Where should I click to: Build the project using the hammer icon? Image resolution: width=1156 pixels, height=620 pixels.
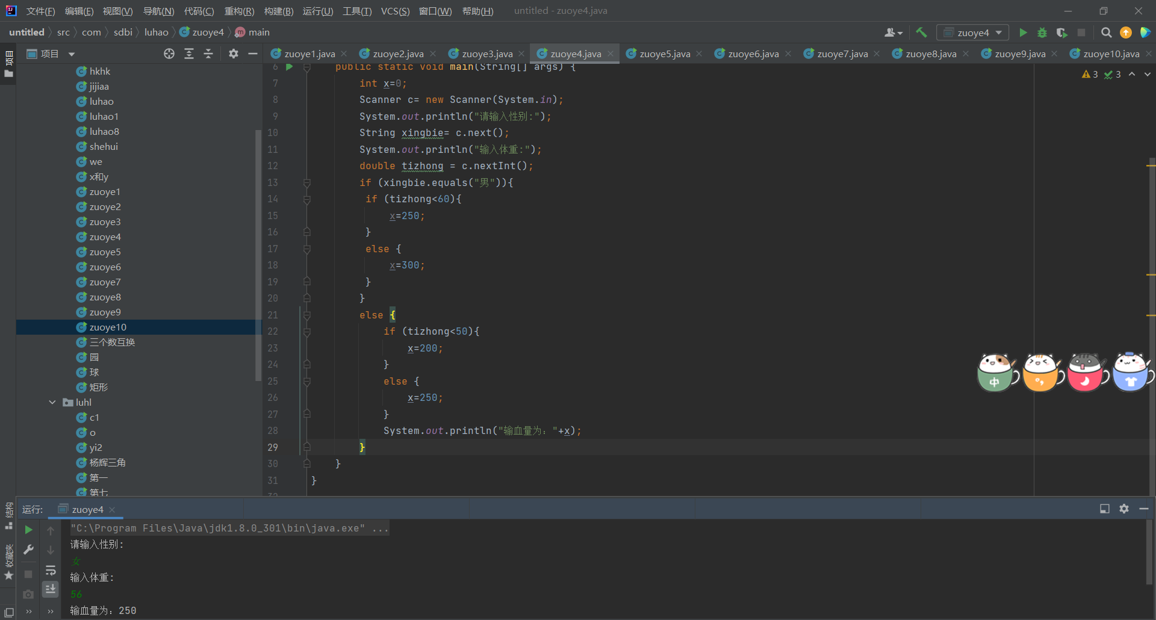(921, 33)
